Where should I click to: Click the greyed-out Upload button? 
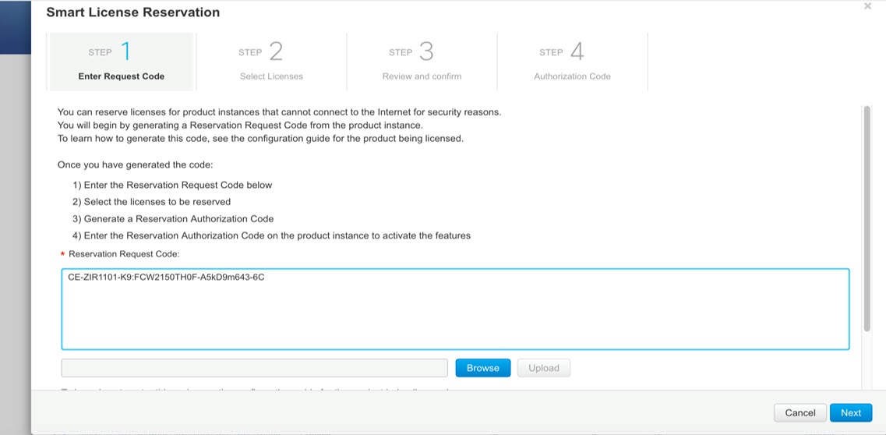543,368
